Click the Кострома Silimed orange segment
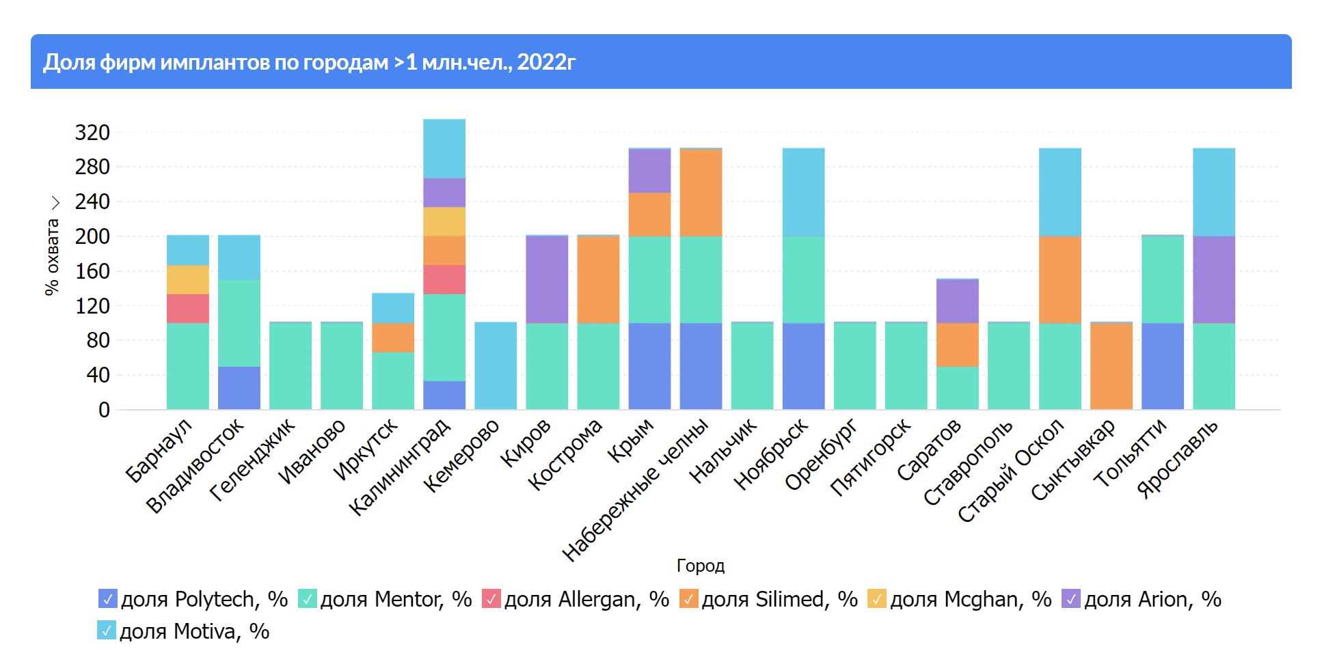Screen dimensions: 1322x651 [x=598, y=279]
